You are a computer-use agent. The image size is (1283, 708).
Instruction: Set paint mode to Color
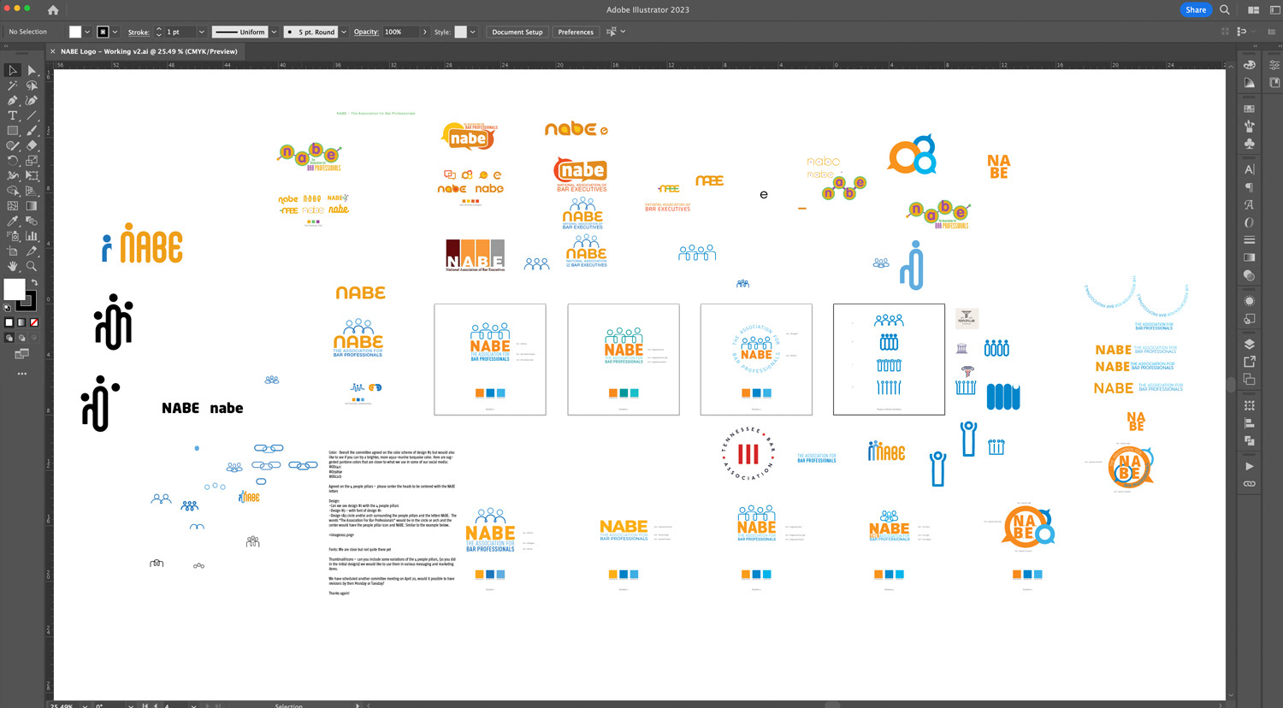[9, 322]
